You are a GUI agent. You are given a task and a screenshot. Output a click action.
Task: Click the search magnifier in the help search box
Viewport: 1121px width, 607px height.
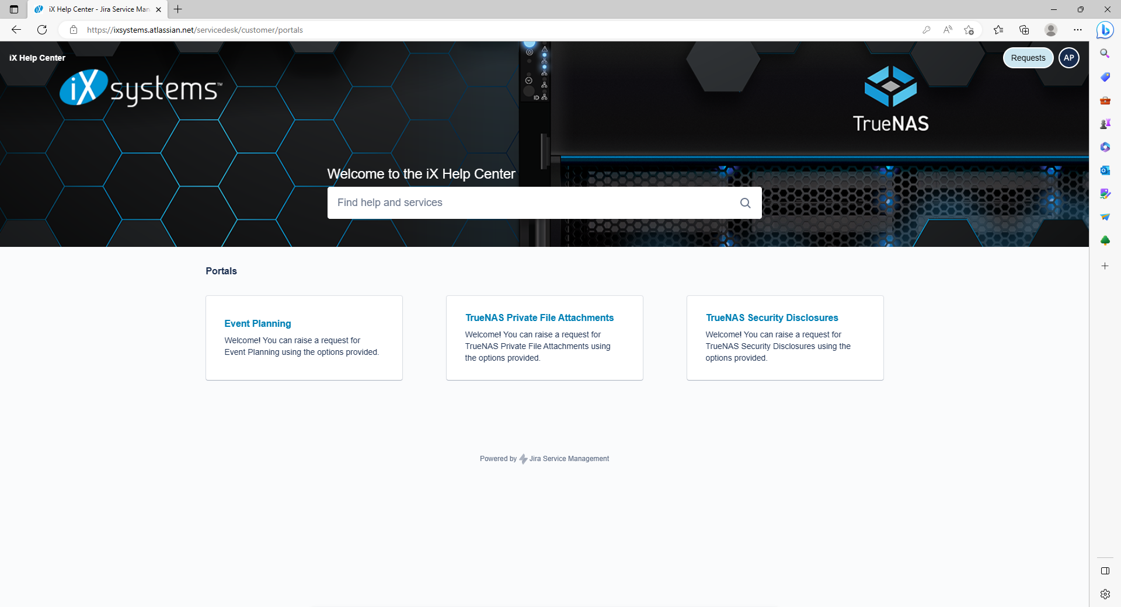tap(745, 203)
